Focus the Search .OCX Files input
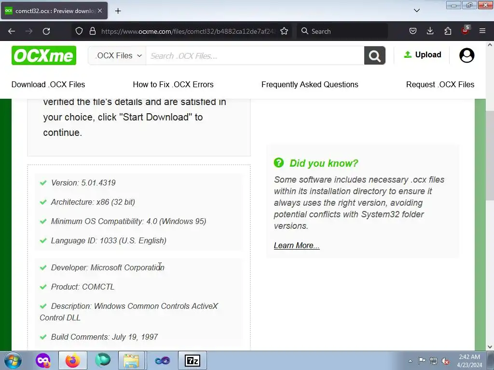Screen dimensions: 494x370 tap(255, 56)
